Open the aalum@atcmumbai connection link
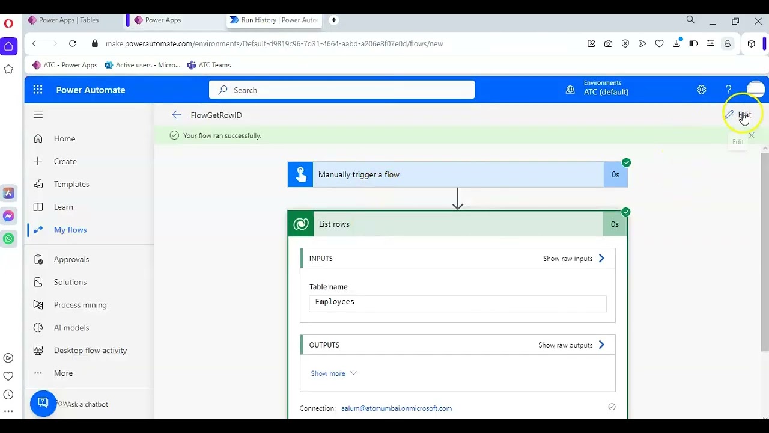The height and width of the screenshot is (433, 769). click(396, 408)
